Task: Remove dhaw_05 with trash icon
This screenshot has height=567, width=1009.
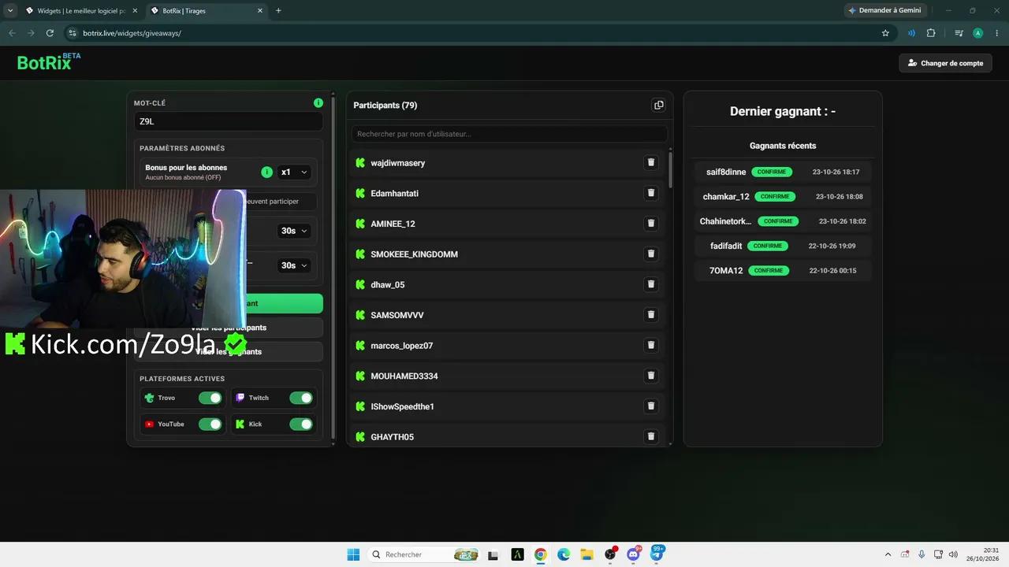Action: pyautogui.click(x=651, y=284)
